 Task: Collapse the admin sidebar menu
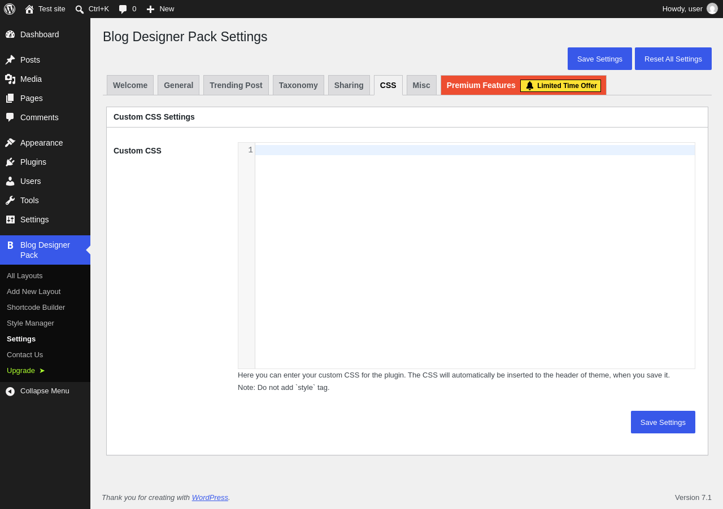(x=45, y=391)
